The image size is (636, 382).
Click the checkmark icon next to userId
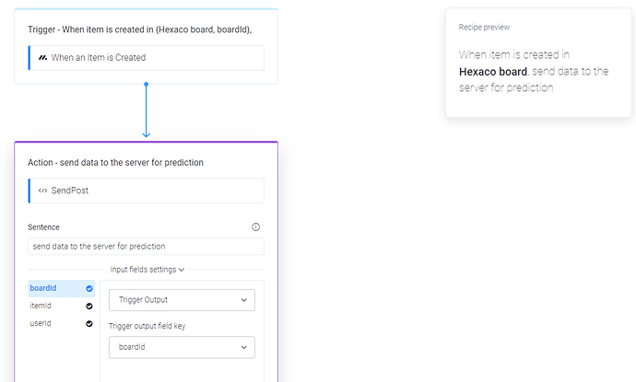(89, 323)
